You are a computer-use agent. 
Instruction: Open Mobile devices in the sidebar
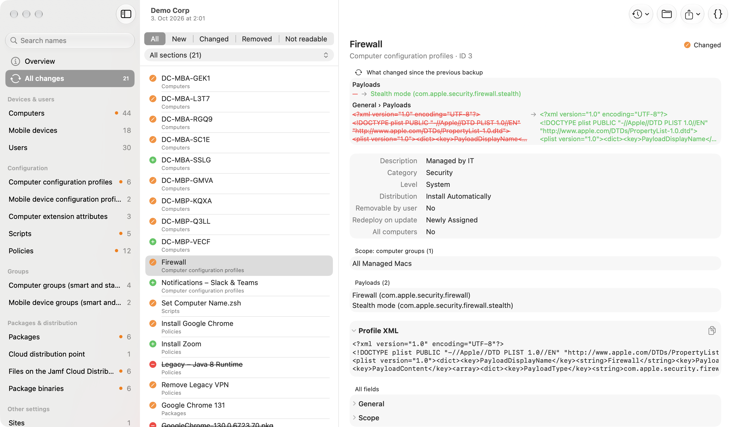point(70,130)
